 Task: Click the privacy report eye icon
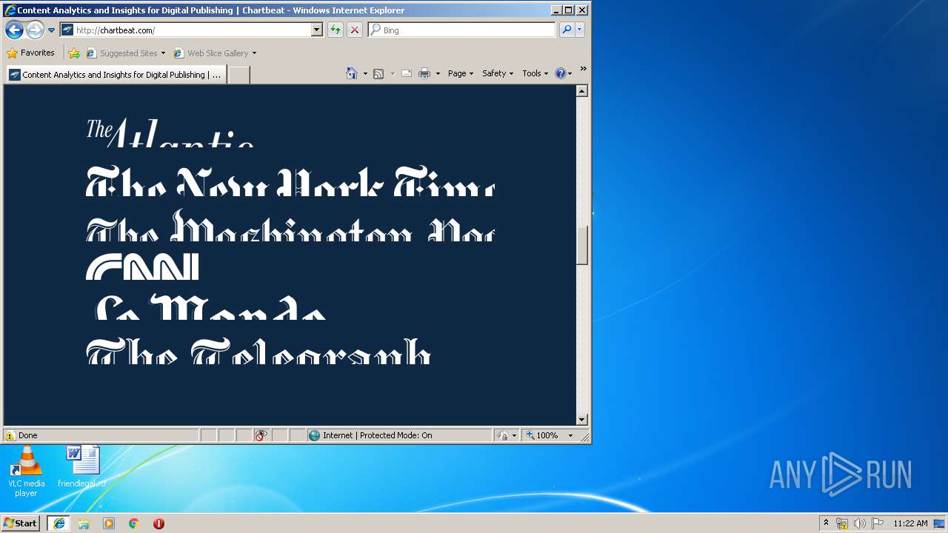click(260, 435)
